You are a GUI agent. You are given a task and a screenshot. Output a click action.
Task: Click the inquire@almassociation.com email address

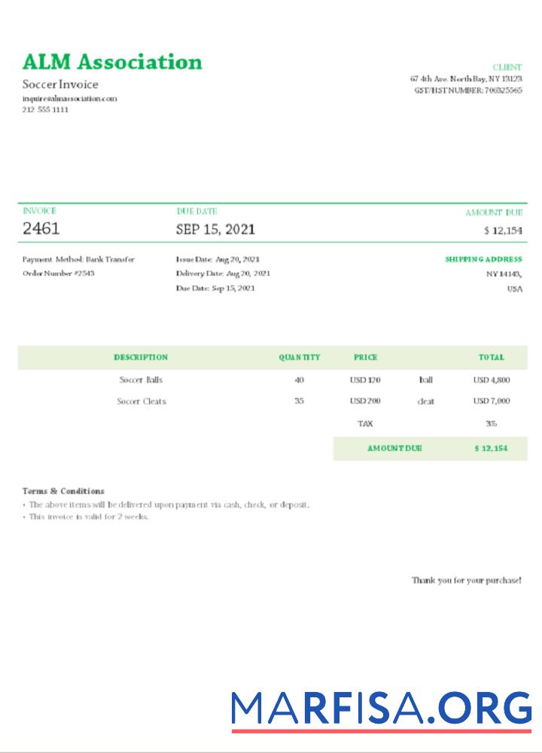(69, 99)
